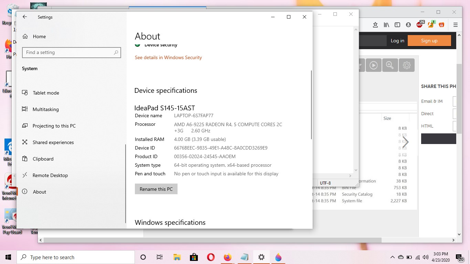The width and height of the screenshot is (470, 264).
Task: Click the volume speaker tray icon
Action: pyautogui.click(x=426, y=257)
